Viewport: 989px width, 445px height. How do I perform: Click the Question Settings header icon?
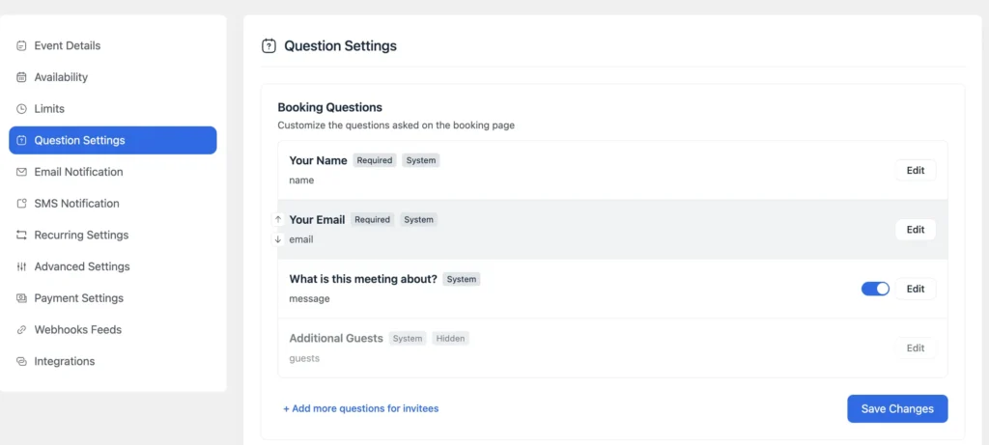point(268,46)
